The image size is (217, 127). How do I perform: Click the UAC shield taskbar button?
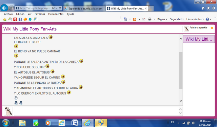click(x=101, y=123)
